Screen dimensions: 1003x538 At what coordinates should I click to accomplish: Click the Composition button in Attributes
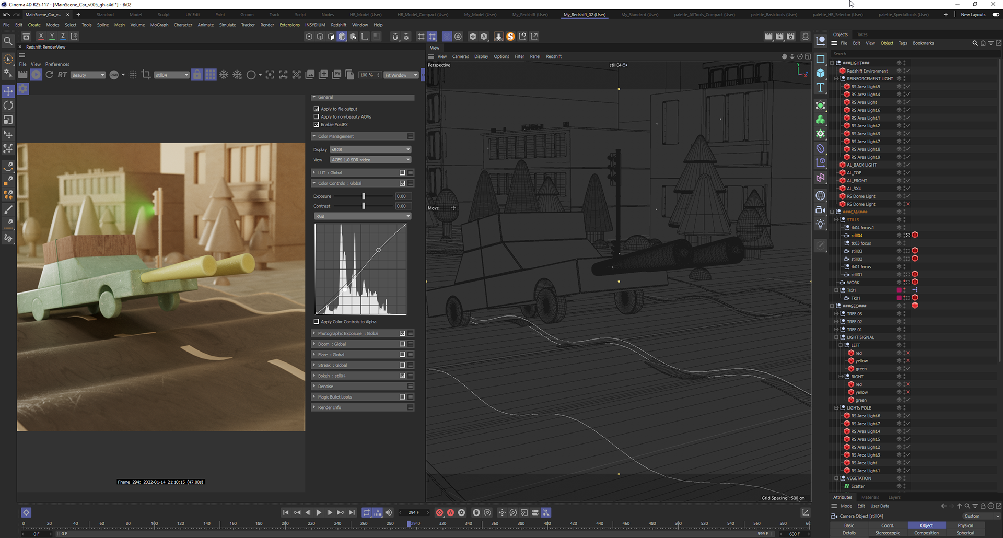926,533
